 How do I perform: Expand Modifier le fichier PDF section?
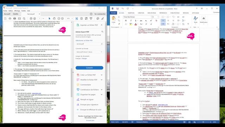[x=102, y=80]
